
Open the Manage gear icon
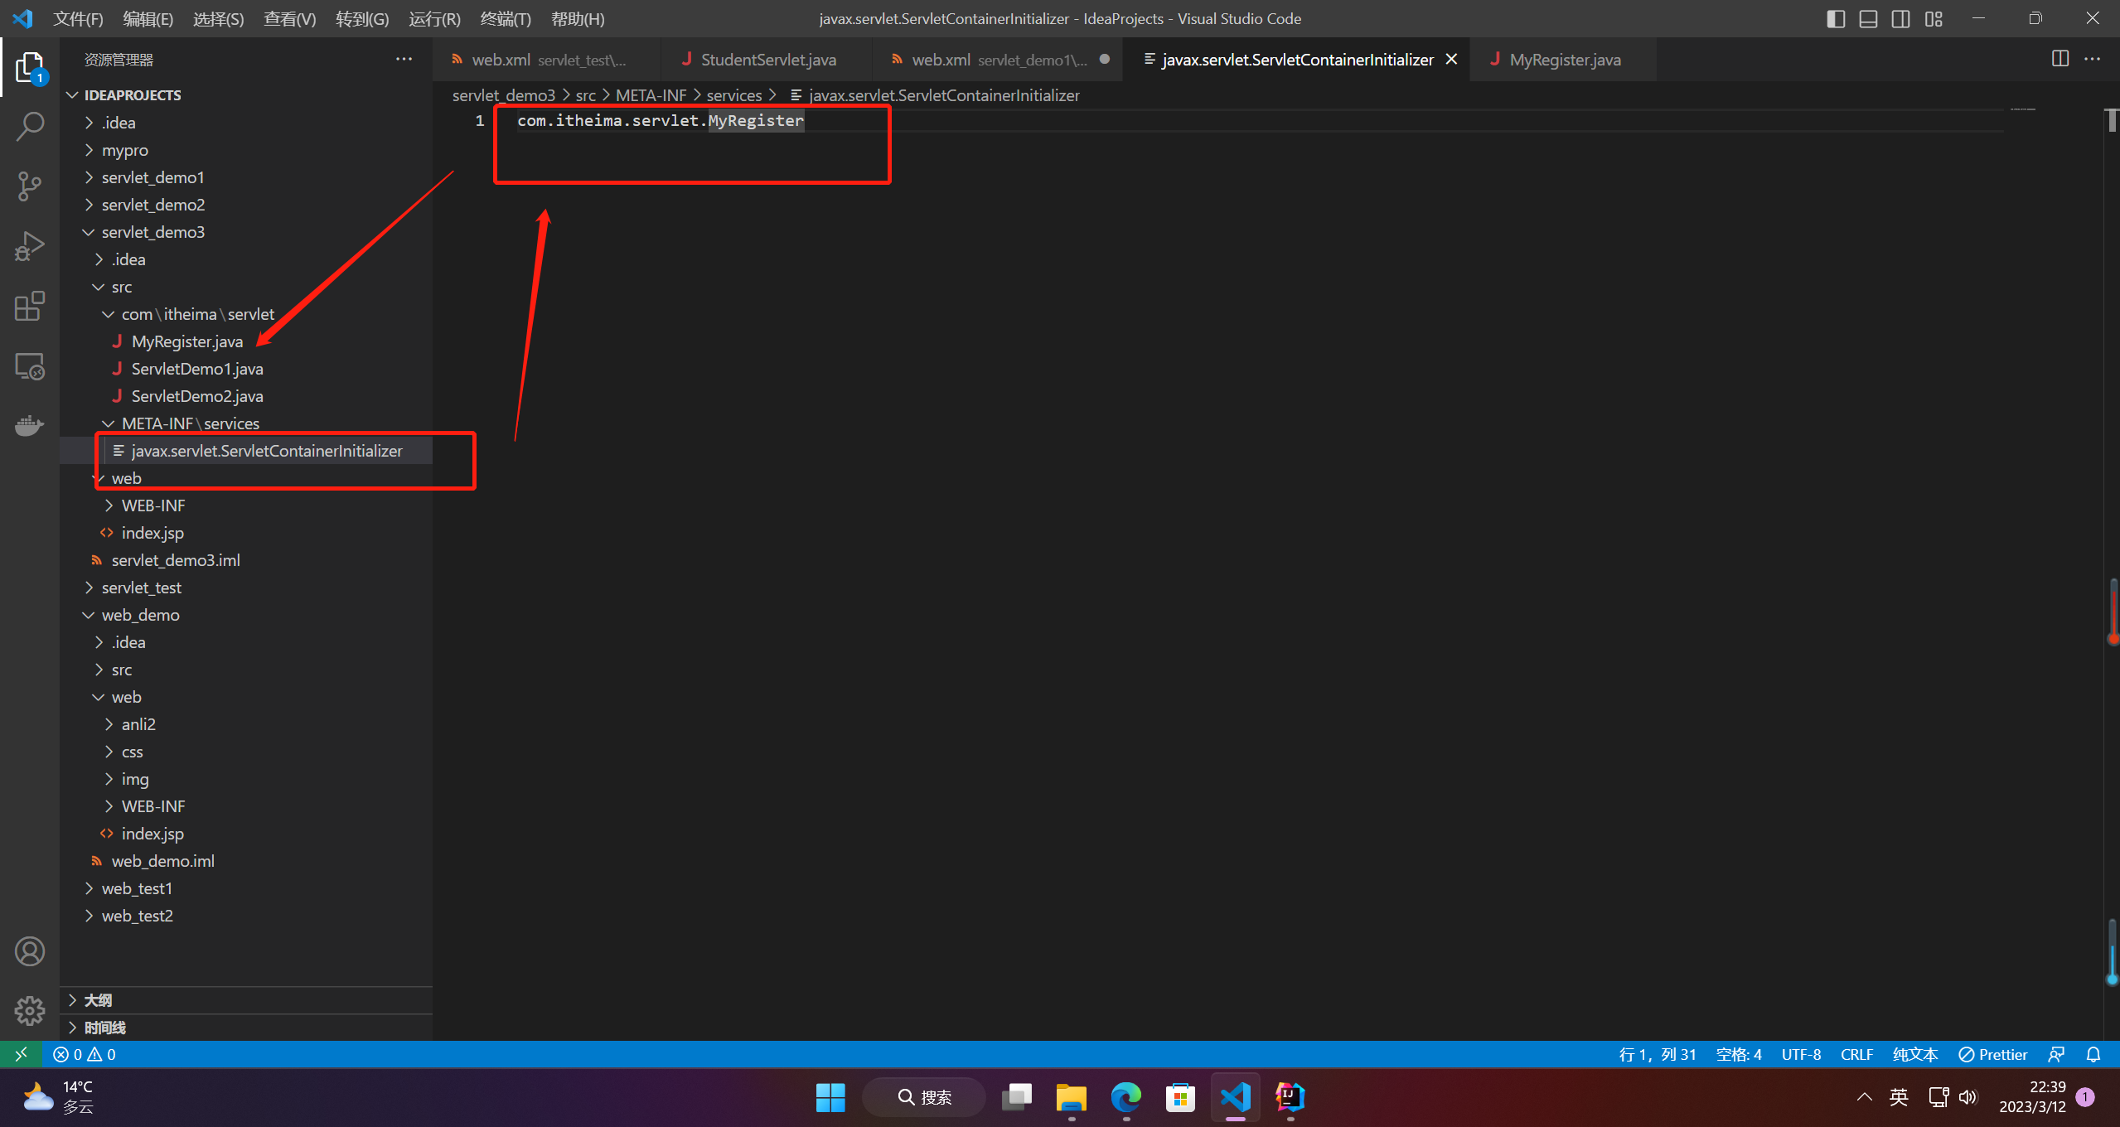point(30,1010)
